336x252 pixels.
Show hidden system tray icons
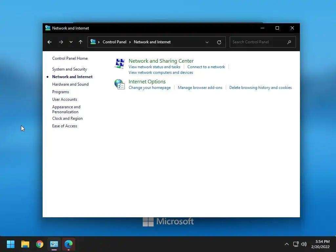click(x=287, y=244)
